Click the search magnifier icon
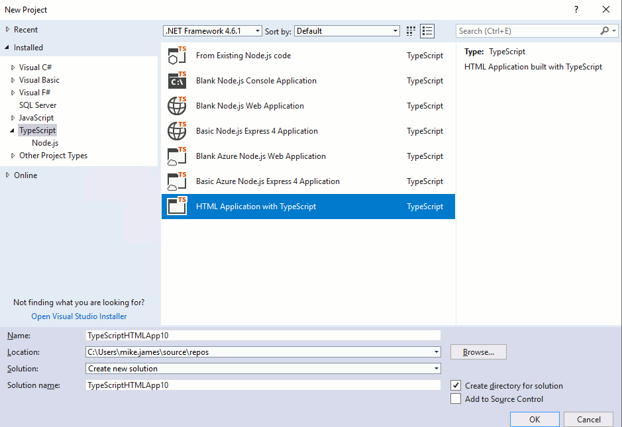 click(604, 30)
